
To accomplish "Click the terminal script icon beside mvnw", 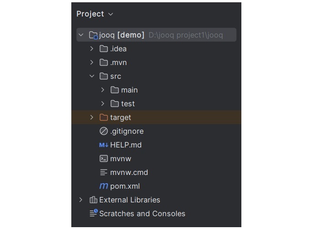I will click(x=104, y=158).
